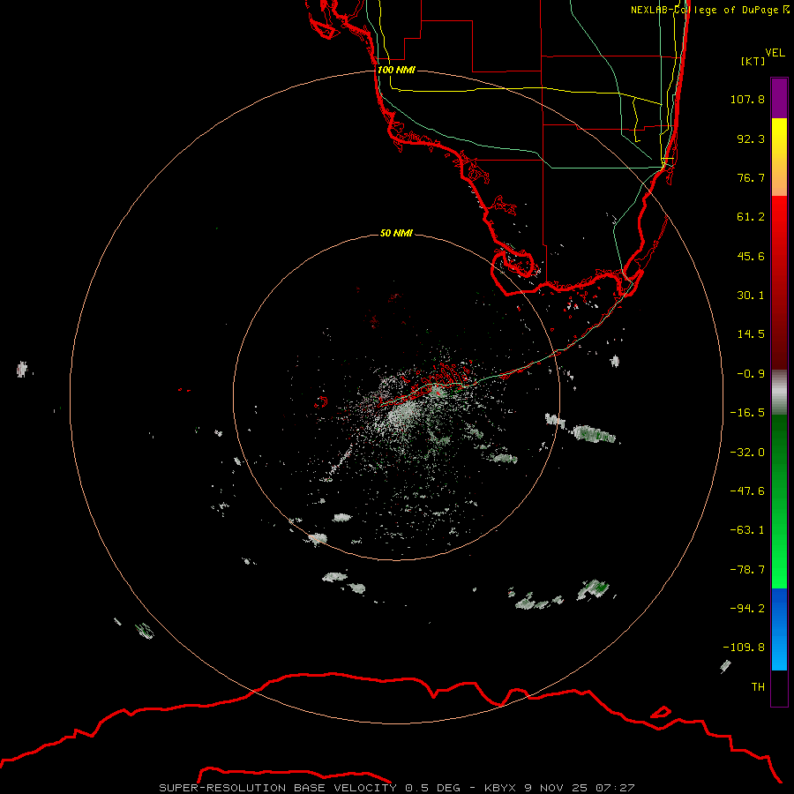Click the -0.9 scale value

coord(751,374)
